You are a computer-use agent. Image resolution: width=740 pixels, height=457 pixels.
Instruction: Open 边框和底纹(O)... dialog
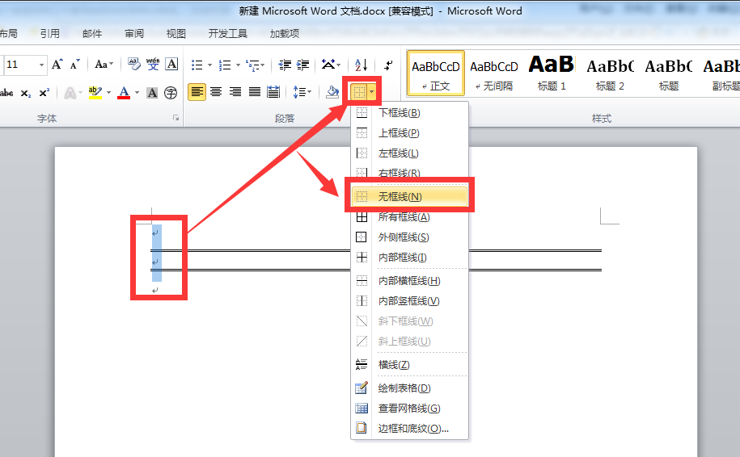410,428
